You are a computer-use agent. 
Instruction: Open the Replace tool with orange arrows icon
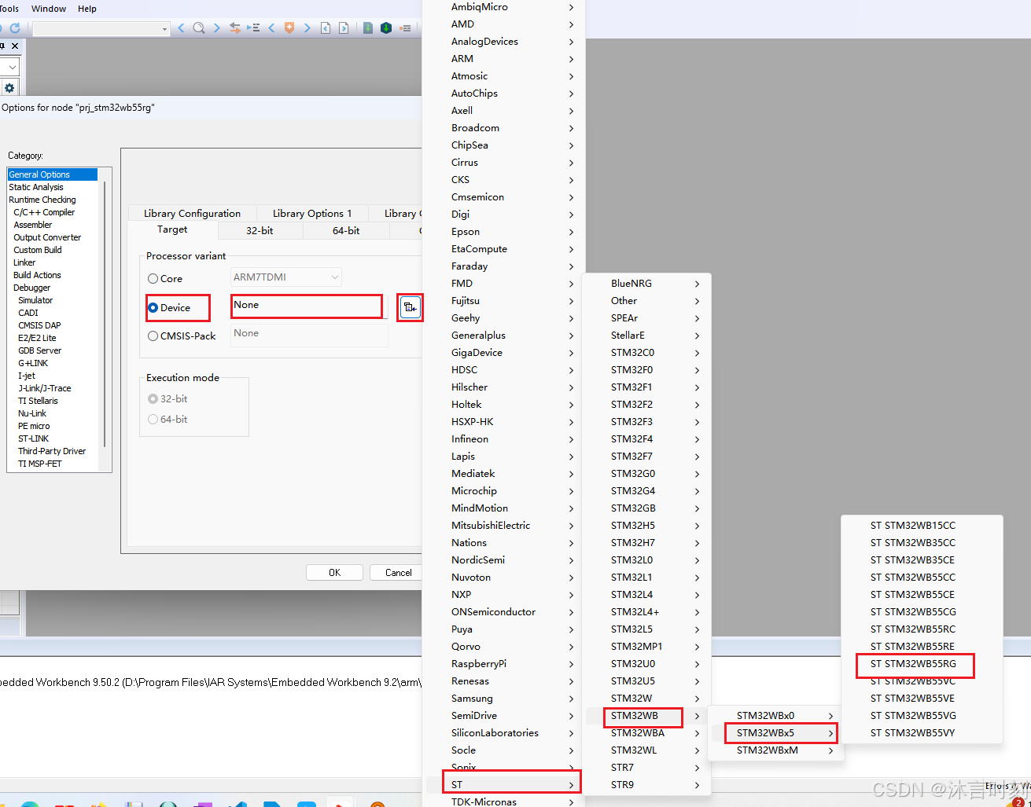(234, 28)
